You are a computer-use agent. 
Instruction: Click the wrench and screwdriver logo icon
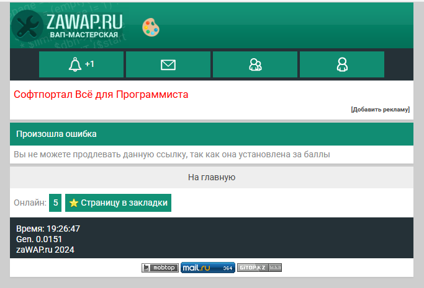pos(27,27)
